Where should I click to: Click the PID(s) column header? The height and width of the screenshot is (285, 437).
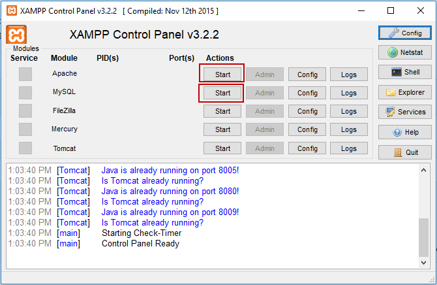click(x=108, y=58)
